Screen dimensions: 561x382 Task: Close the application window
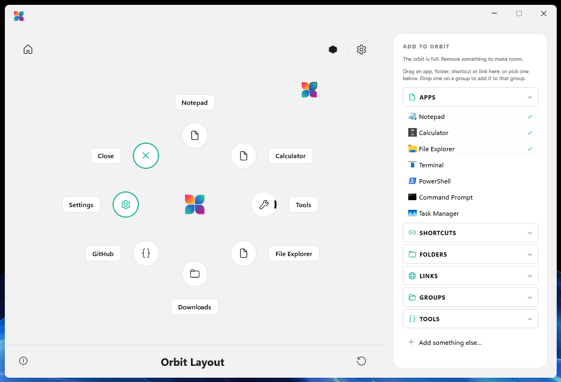(544, 13)
